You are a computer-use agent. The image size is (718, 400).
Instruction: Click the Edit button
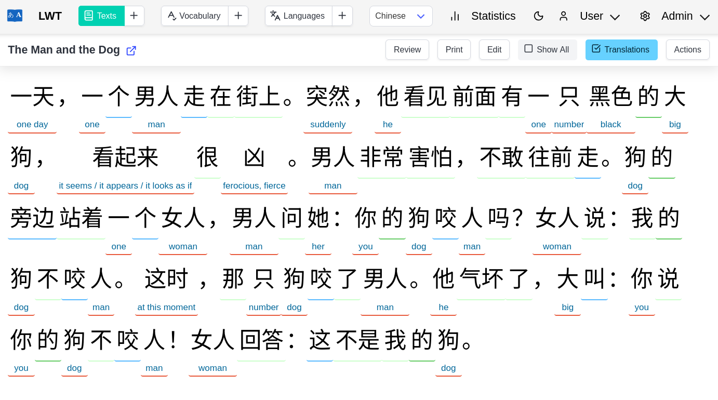(x=494, y=49)
